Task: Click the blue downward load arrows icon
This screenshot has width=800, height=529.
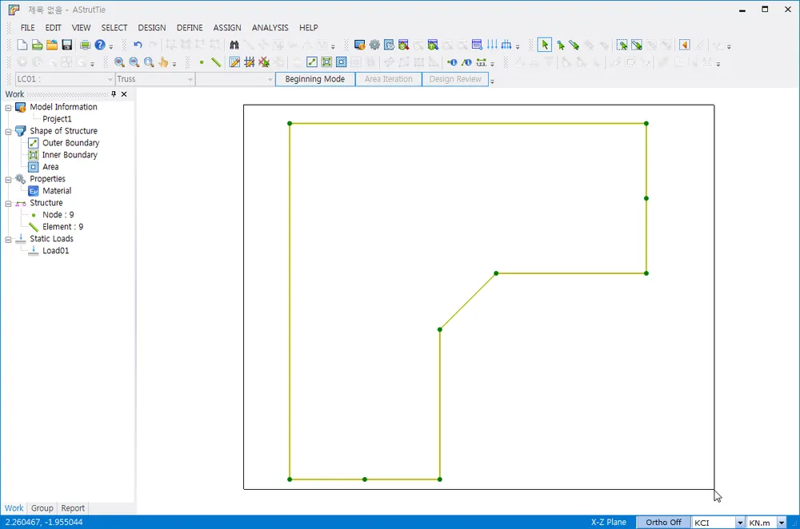Action: pos(492,46)
